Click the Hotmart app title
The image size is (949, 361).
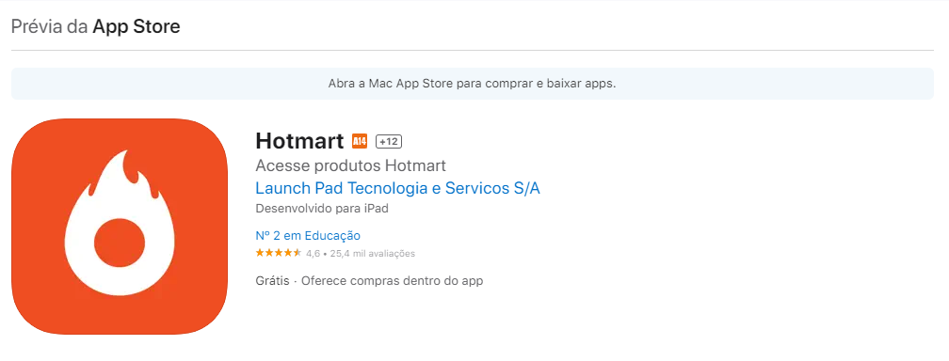299,141
